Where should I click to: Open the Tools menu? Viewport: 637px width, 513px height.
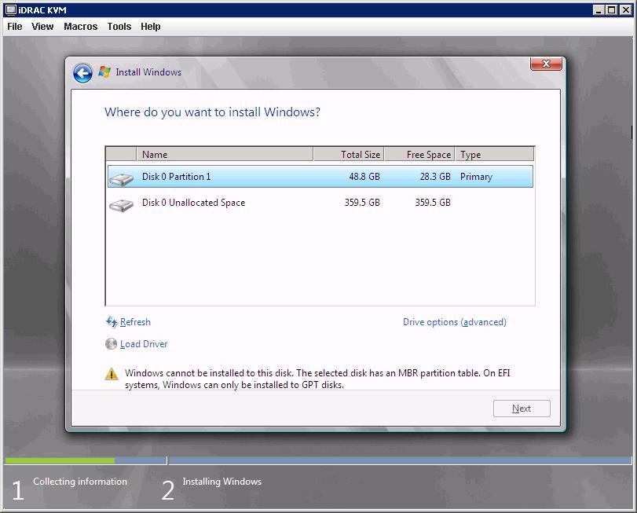coord(119,27)
